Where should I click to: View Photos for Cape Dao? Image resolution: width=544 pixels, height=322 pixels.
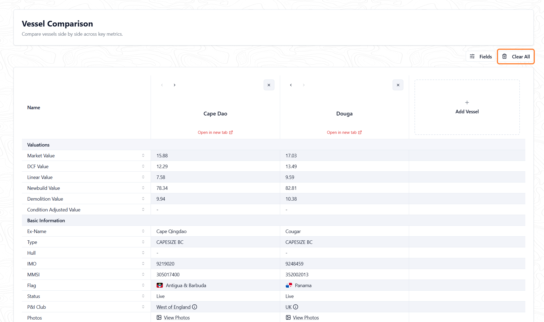pyautogui.click(x=173, y=317)
